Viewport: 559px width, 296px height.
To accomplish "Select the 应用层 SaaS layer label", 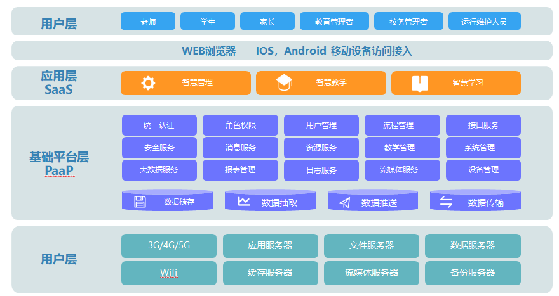I will [58, 82].
